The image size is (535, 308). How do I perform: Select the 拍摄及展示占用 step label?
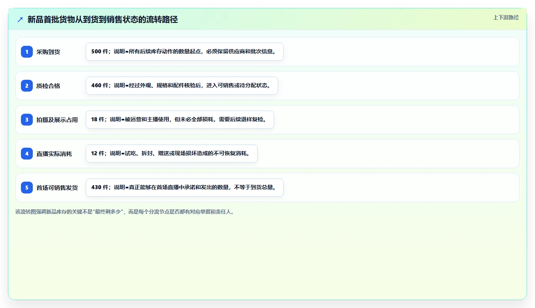click(x=57, y=120)
